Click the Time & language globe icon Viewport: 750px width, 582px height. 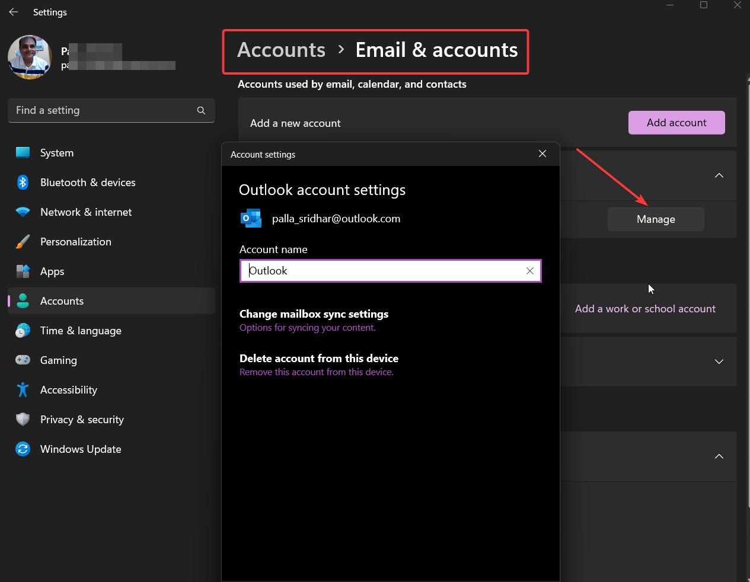click(x=23, y=331)
